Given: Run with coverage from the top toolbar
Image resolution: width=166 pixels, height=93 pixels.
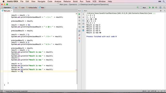Looking at the screenshot, I should coord(156,7).
